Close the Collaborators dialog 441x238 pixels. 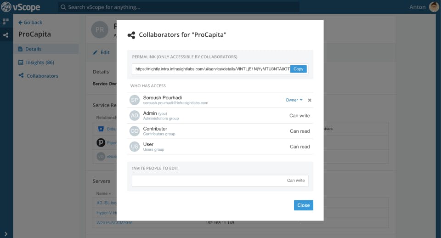point(303,205)
